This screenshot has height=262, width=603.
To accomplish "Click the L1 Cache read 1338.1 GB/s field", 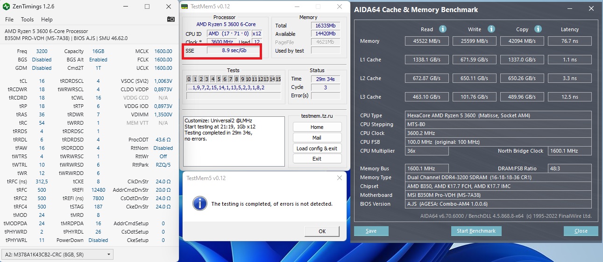I will tap(427, 60).
